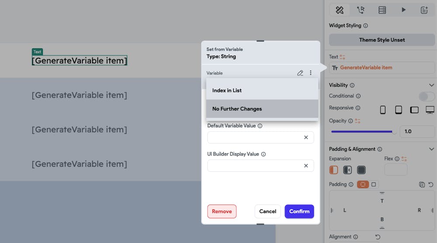Click the Confirm button
Screen dimensions: 437x243
coord(299,211)
